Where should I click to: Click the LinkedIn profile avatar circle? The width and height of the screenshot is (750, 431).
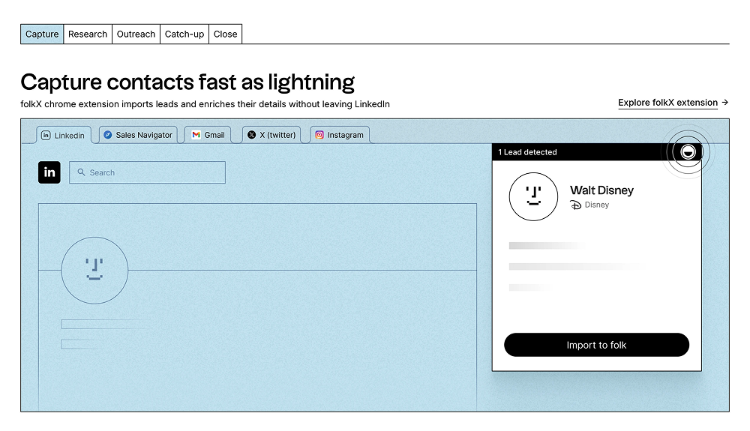[94, 271]
